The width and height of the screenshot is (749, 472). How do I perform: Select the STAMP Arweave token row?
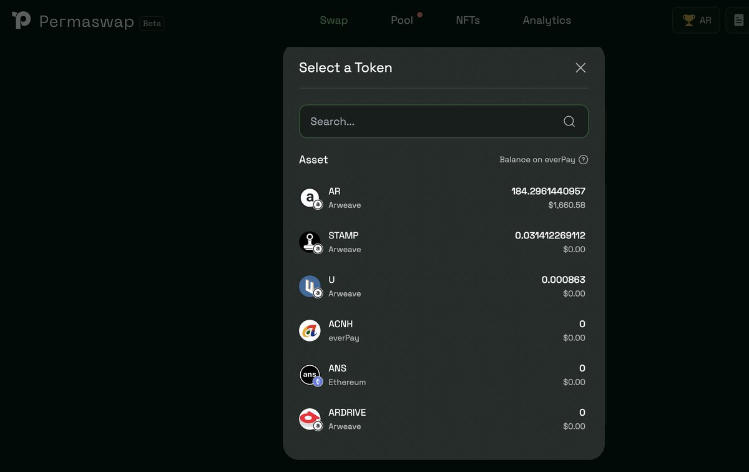[x=443, y=242]
